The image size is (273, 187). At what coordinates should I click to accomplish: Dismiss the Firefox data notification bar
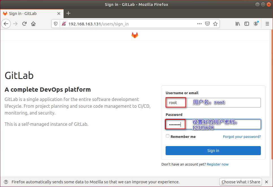pos(266,182)
